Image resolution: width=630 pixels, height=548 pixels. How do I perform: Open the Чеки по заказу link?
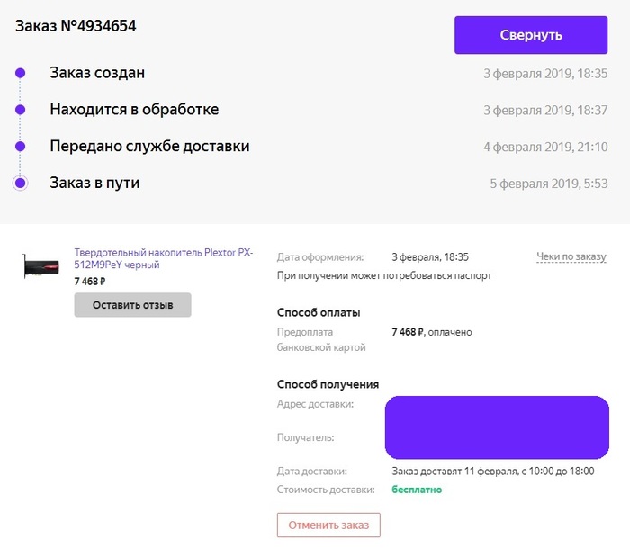571,257
